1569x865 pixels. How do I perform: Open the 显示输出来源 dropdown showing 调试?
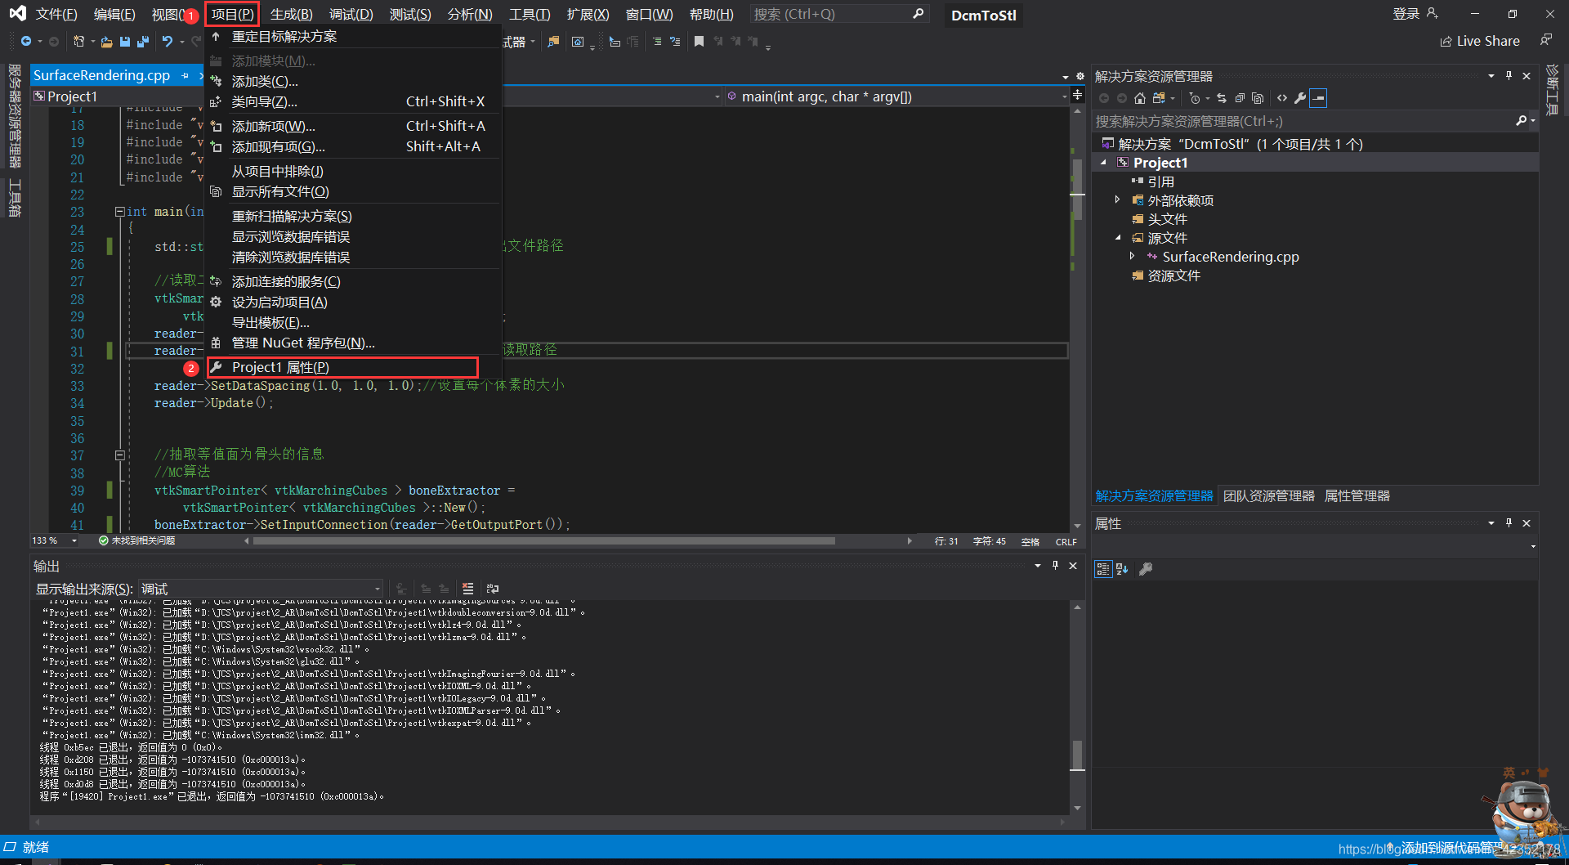374,589
